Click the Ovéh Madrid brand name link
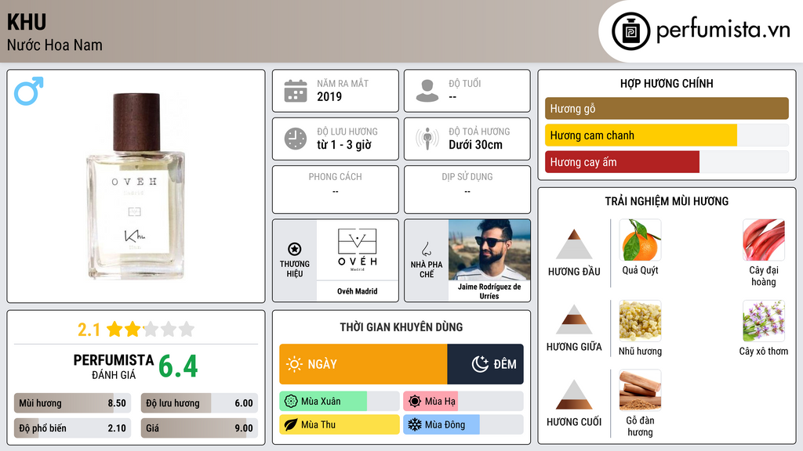Screen dimensions: 803x451 point(357,291)
